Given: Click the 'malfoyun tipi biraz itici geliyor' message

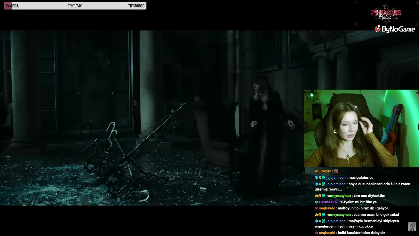Looking at the screenshot, I should [363, 208].
